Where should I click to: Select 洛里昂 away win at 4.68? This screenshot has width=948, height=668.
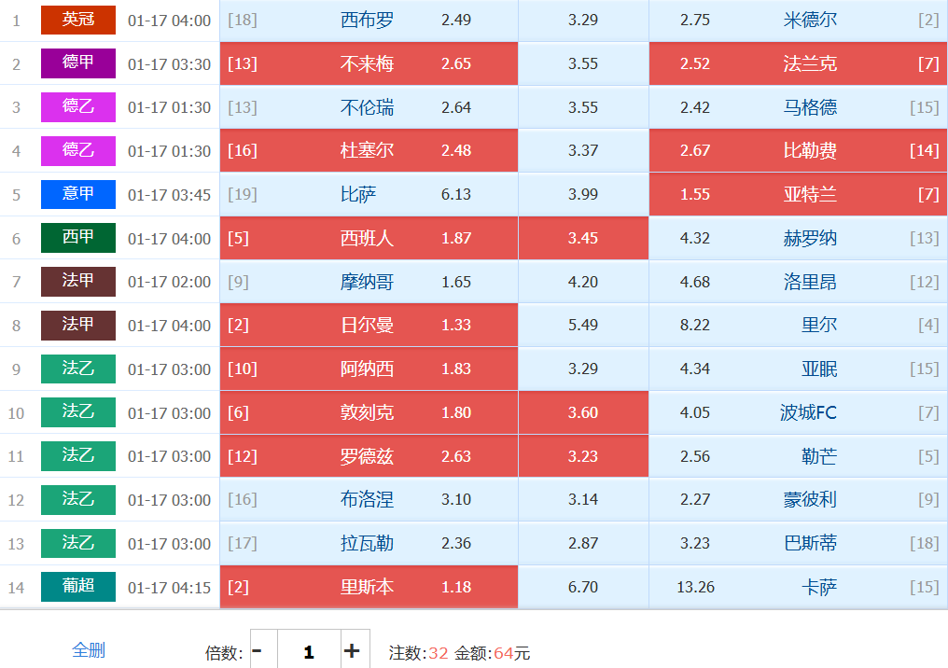click(798, 282)
